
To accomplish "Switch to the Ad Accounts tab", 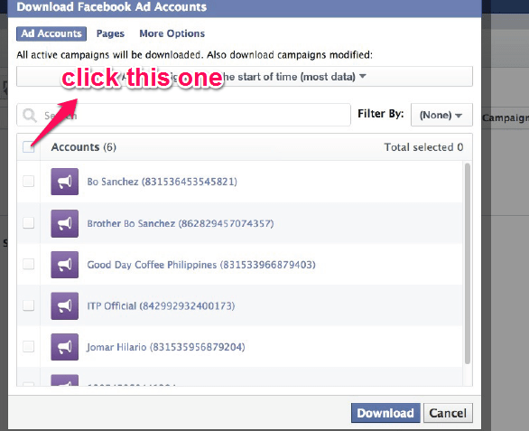I will click(51, 33).
